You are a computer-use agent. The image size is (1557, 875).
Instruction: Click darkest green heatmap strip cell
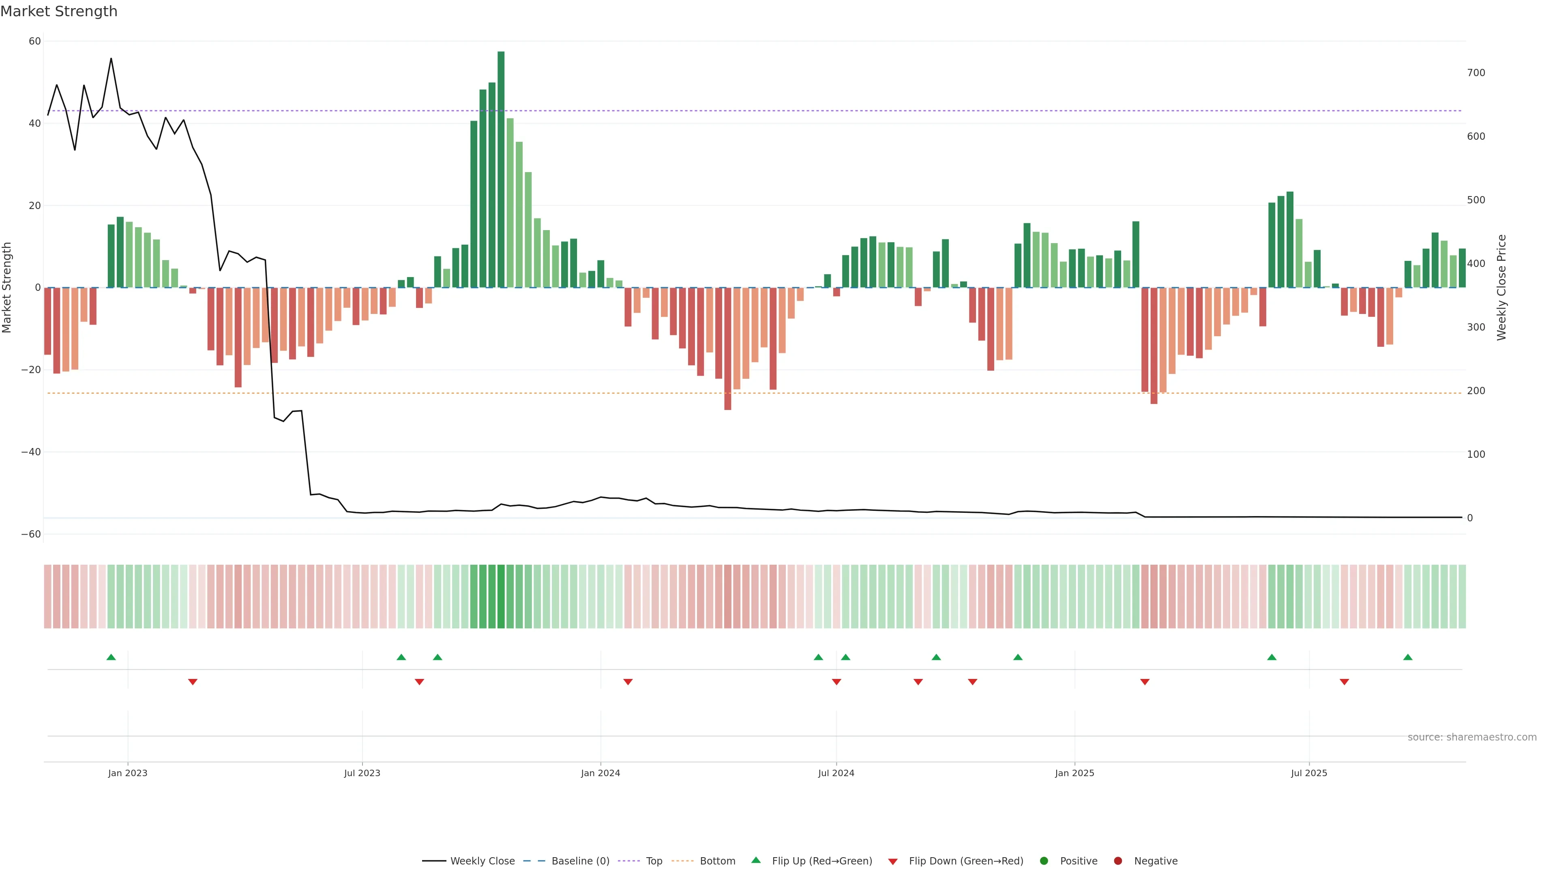point(501,597)
